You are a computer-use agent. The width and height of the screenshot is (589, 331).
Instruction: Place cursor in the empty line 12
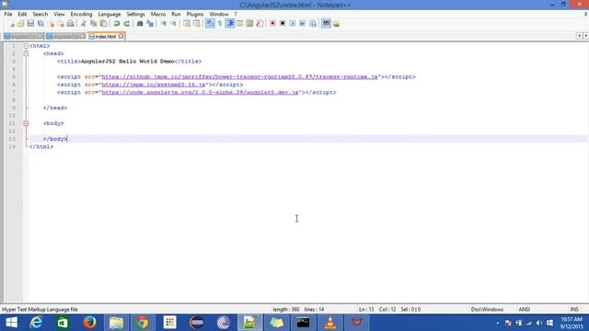click(x=307, y=131)
